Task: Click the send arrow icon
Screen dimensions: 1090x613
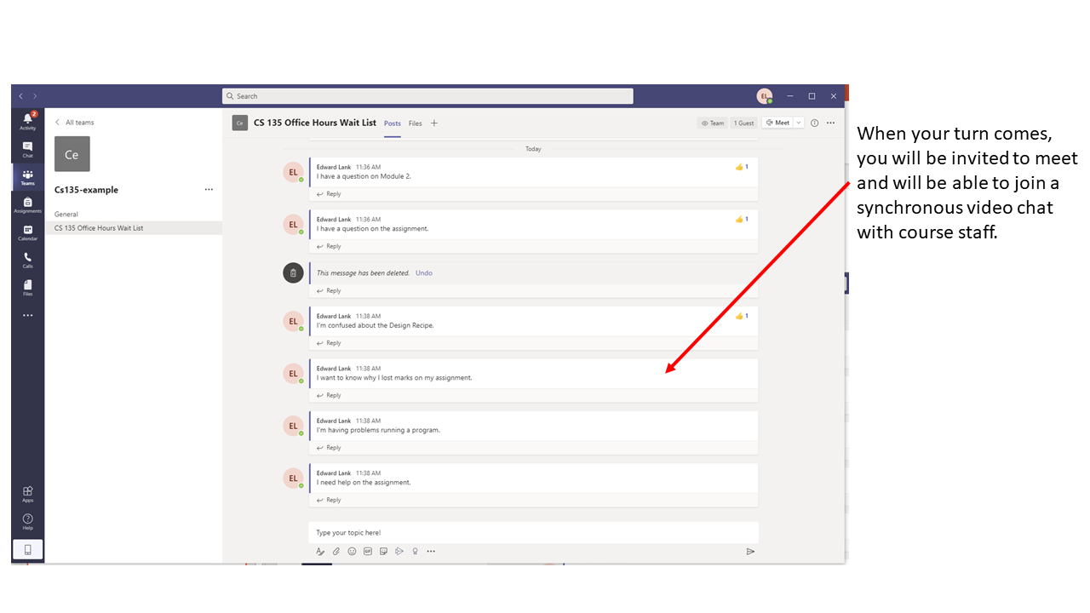Action: (x=750, y=552)
